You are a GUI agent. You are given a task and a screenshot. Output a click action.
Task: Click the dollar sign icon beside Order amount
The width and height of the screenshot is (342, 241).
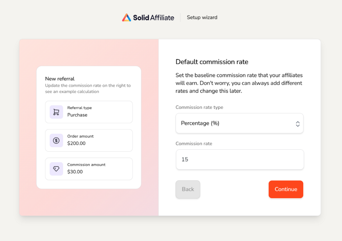tap(56, 140)
